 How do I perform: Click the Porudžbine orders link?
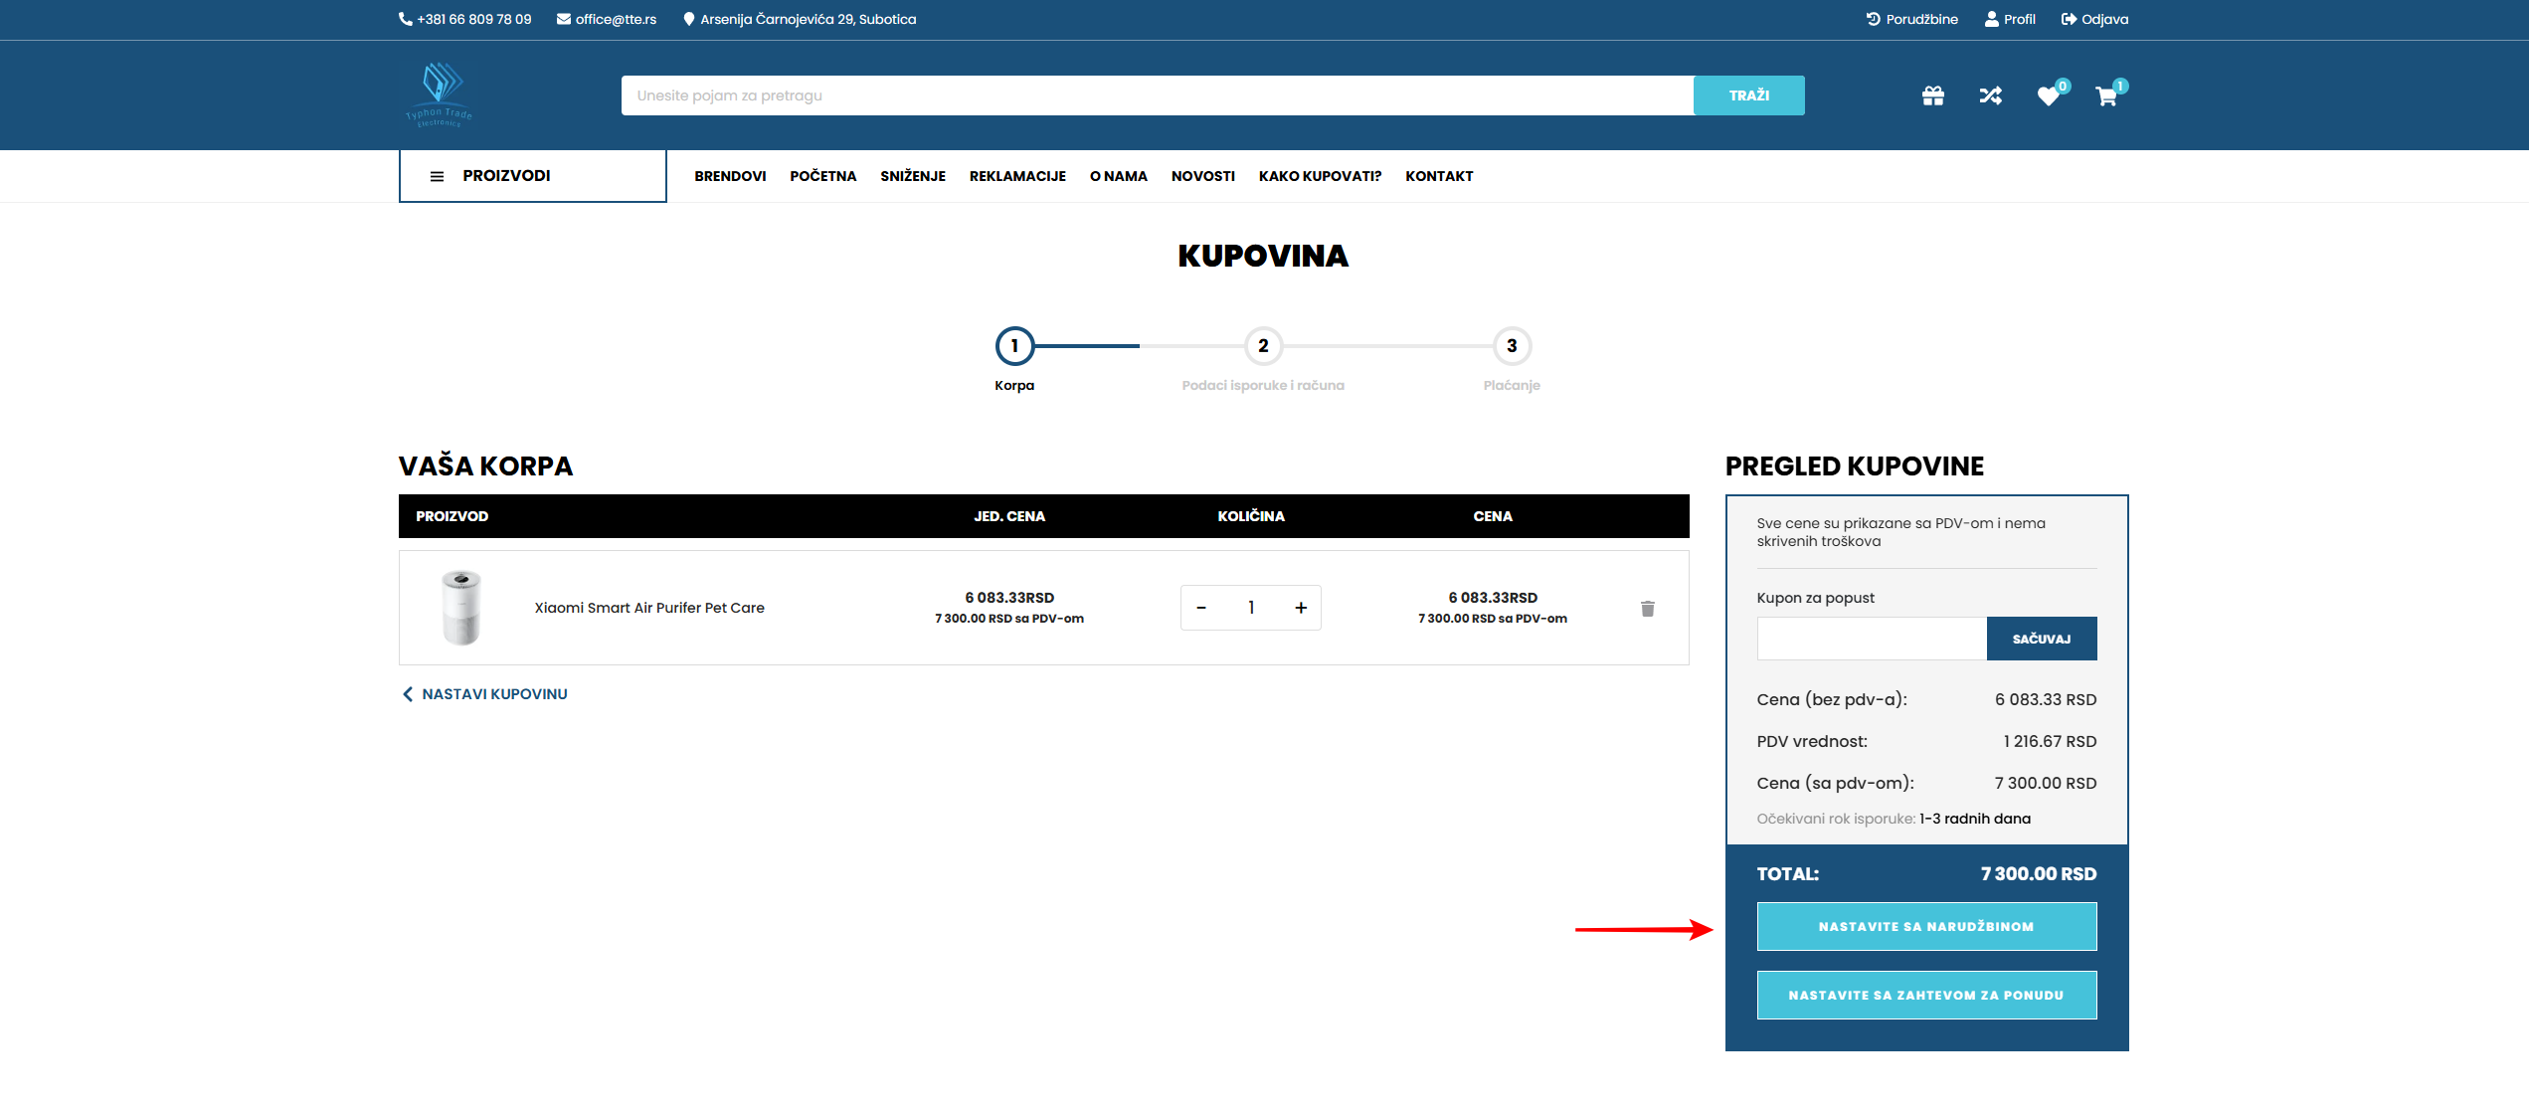(1911, 19)
